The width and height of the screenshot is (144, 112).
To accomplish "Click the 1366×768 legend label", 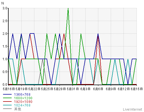I will (x=22, y=95).
